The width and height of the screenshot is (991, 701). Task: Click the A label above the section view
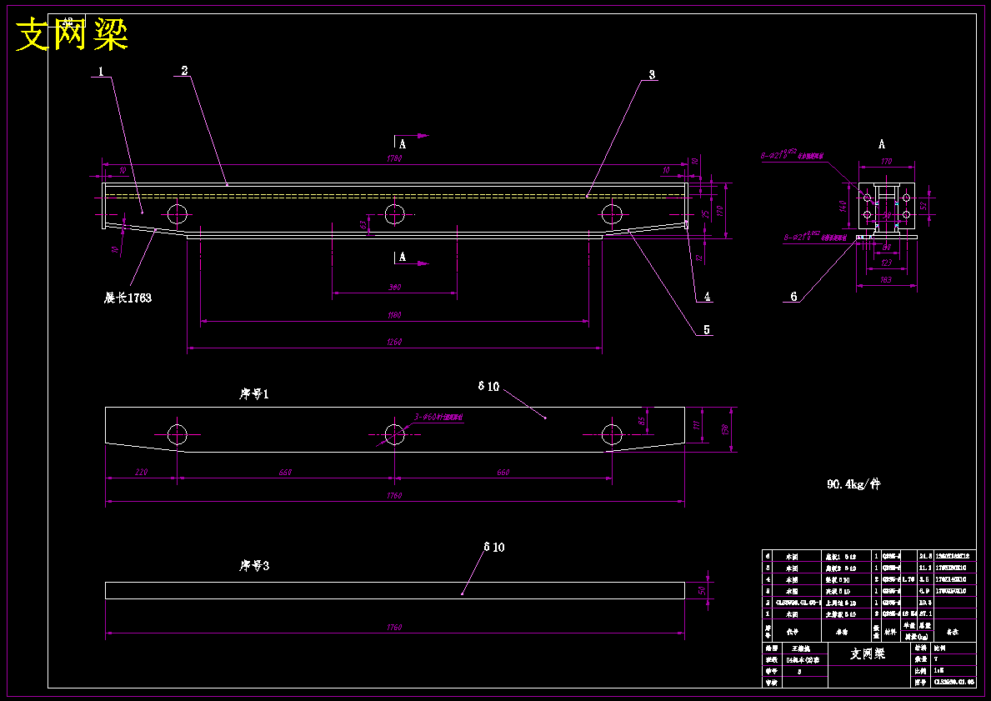pos(883,145)
